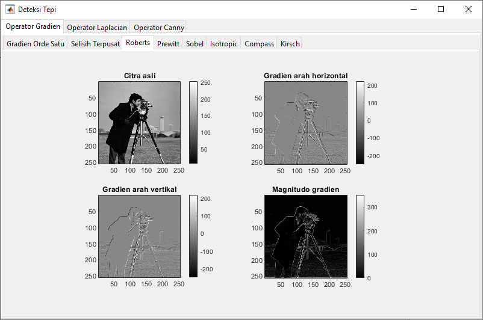
Task: Select the Operator Gradien tab
Action: click(33, 26)
